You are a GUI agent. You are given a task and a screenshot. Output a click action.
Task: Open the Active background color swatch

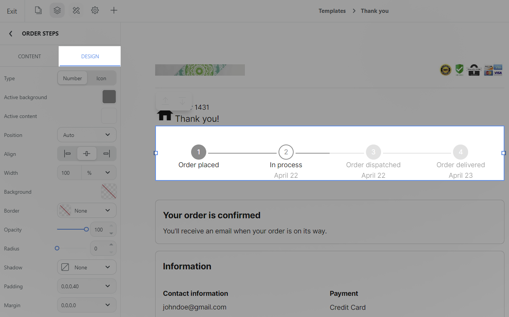point(109,97)
